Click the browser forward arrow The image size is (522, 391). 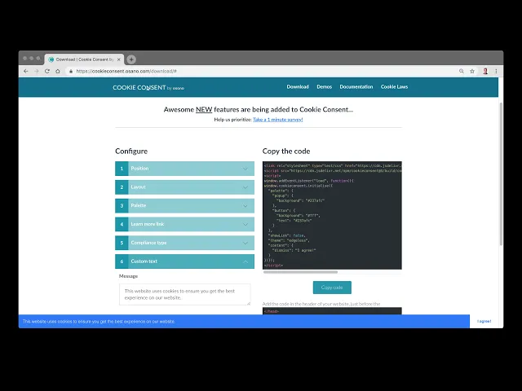(36, 71)
